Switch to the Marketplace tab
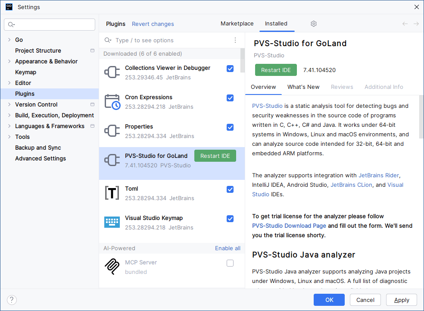This screenshot has height=311, width=424. pyautogui.click(x=237, y=24)
